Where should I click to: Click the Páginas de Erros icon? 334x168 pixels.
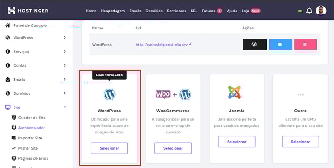pyautogui.click(x=14, y=158)
